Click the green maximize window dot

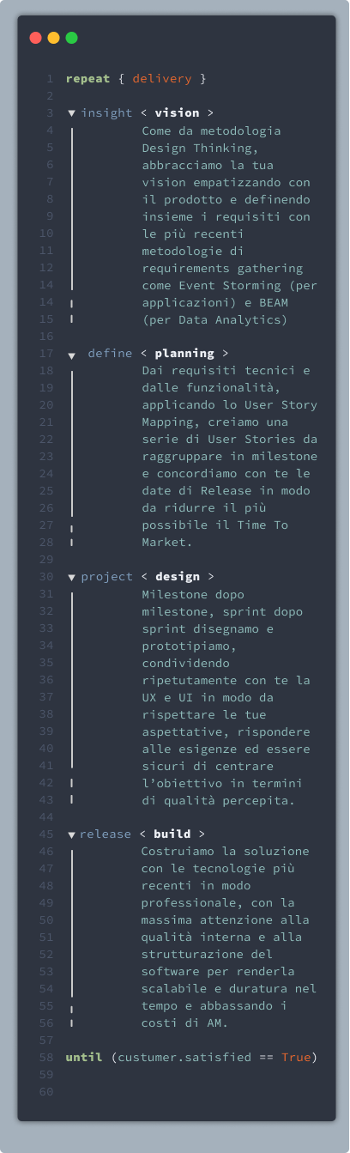pyautogui.click(x=71, y=38)
